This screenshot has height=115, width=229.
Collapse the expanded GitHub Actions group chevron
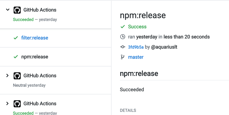8,10
